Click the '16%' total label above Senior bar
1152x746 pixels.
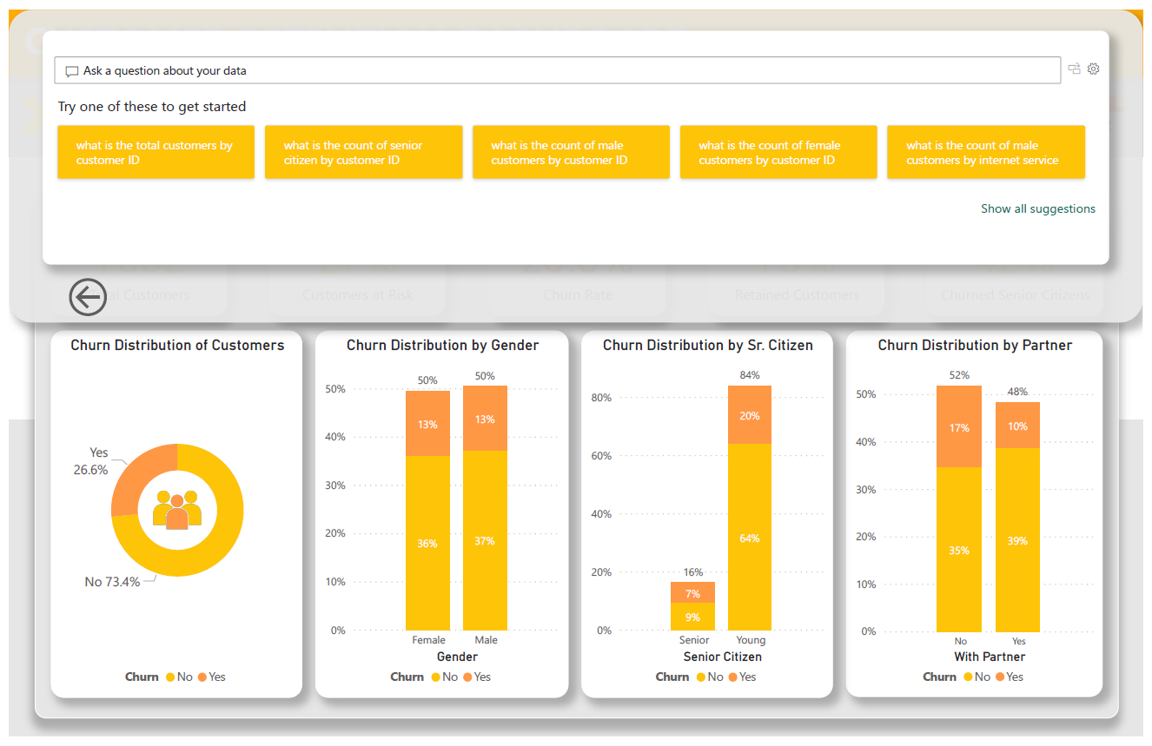coord(693,571)
